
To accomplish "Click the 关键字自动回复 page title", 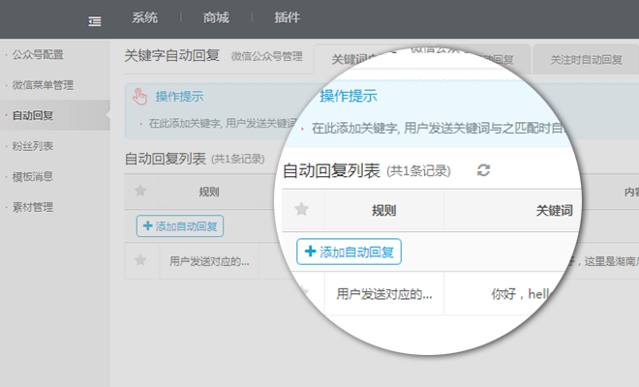I will pos(172,55).
